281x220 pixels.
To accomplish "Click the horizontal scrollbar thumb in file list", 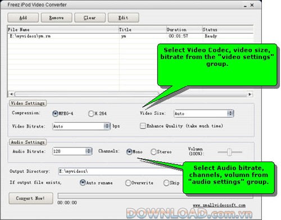I will pos(87,94).
